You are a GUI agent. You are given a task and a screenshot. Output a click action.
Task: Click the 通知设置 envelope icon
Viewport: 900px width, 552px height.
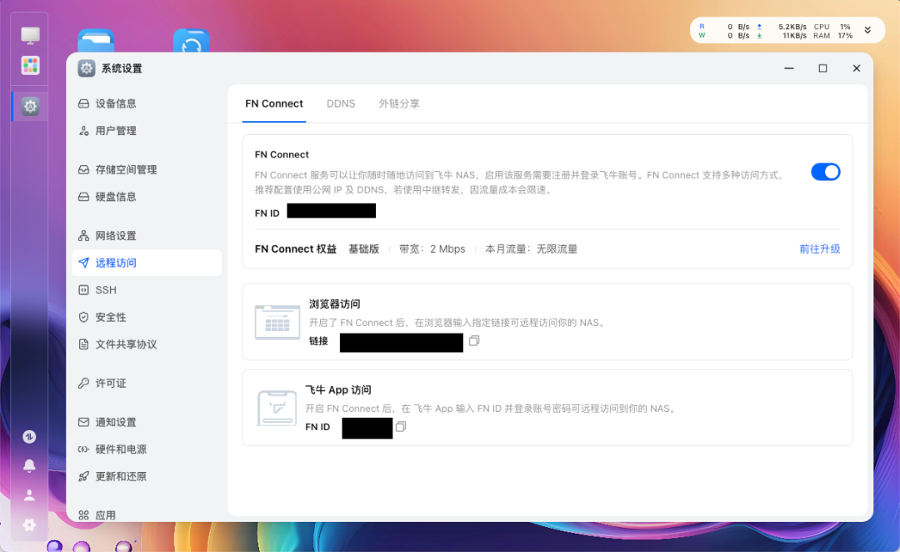[x=84, y=422]
